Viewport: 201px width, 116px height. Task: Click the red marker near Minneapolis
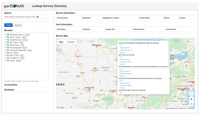click(x=97, y=47)
